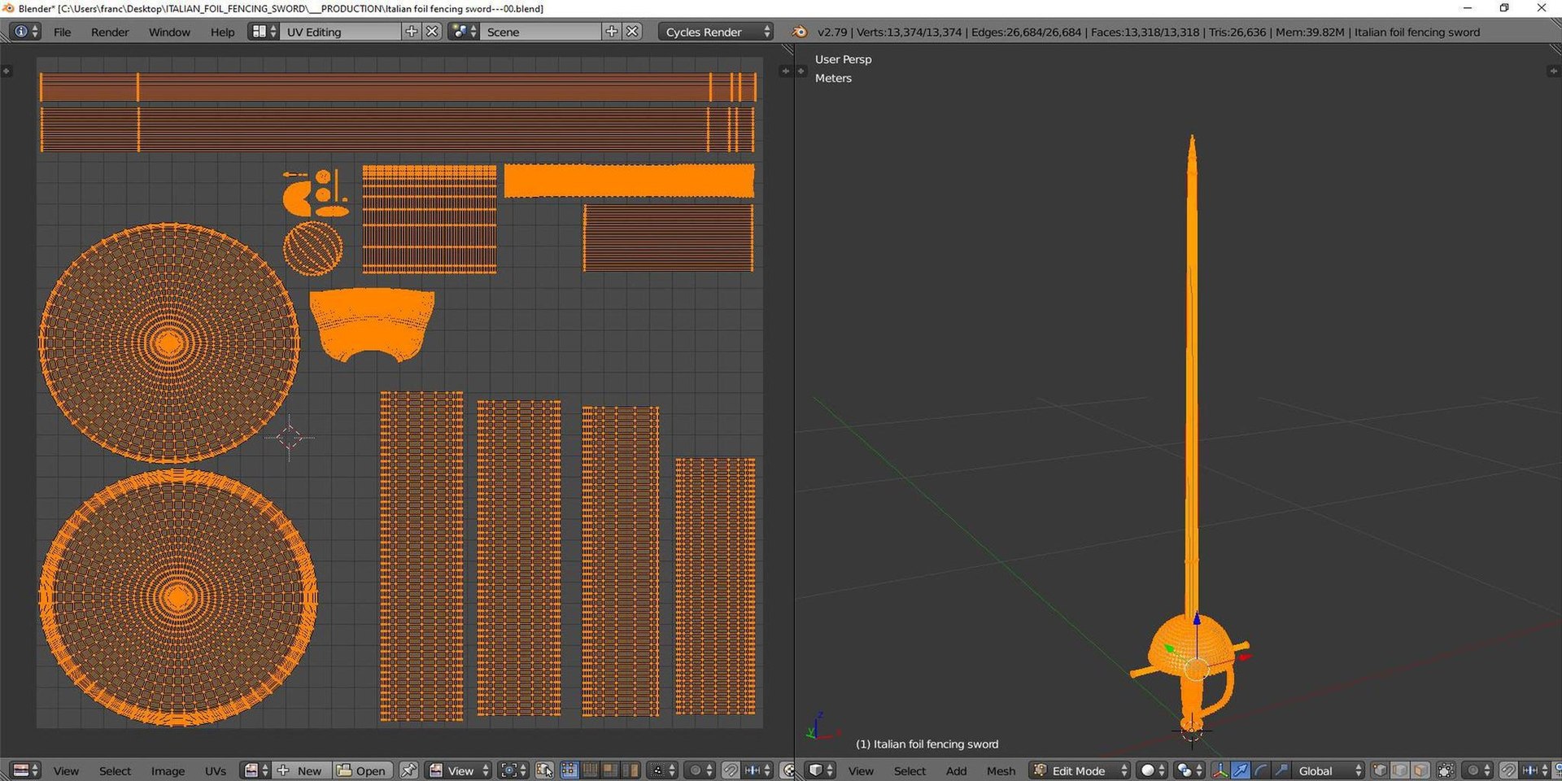Pin the image in UV editor
Screen dimensions: 1562x781
[408, 770]
